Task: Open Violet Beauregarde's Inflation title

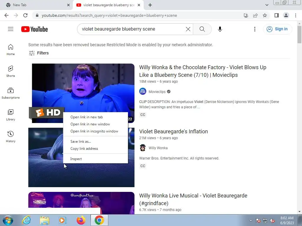Action: (x=173, y=132)
